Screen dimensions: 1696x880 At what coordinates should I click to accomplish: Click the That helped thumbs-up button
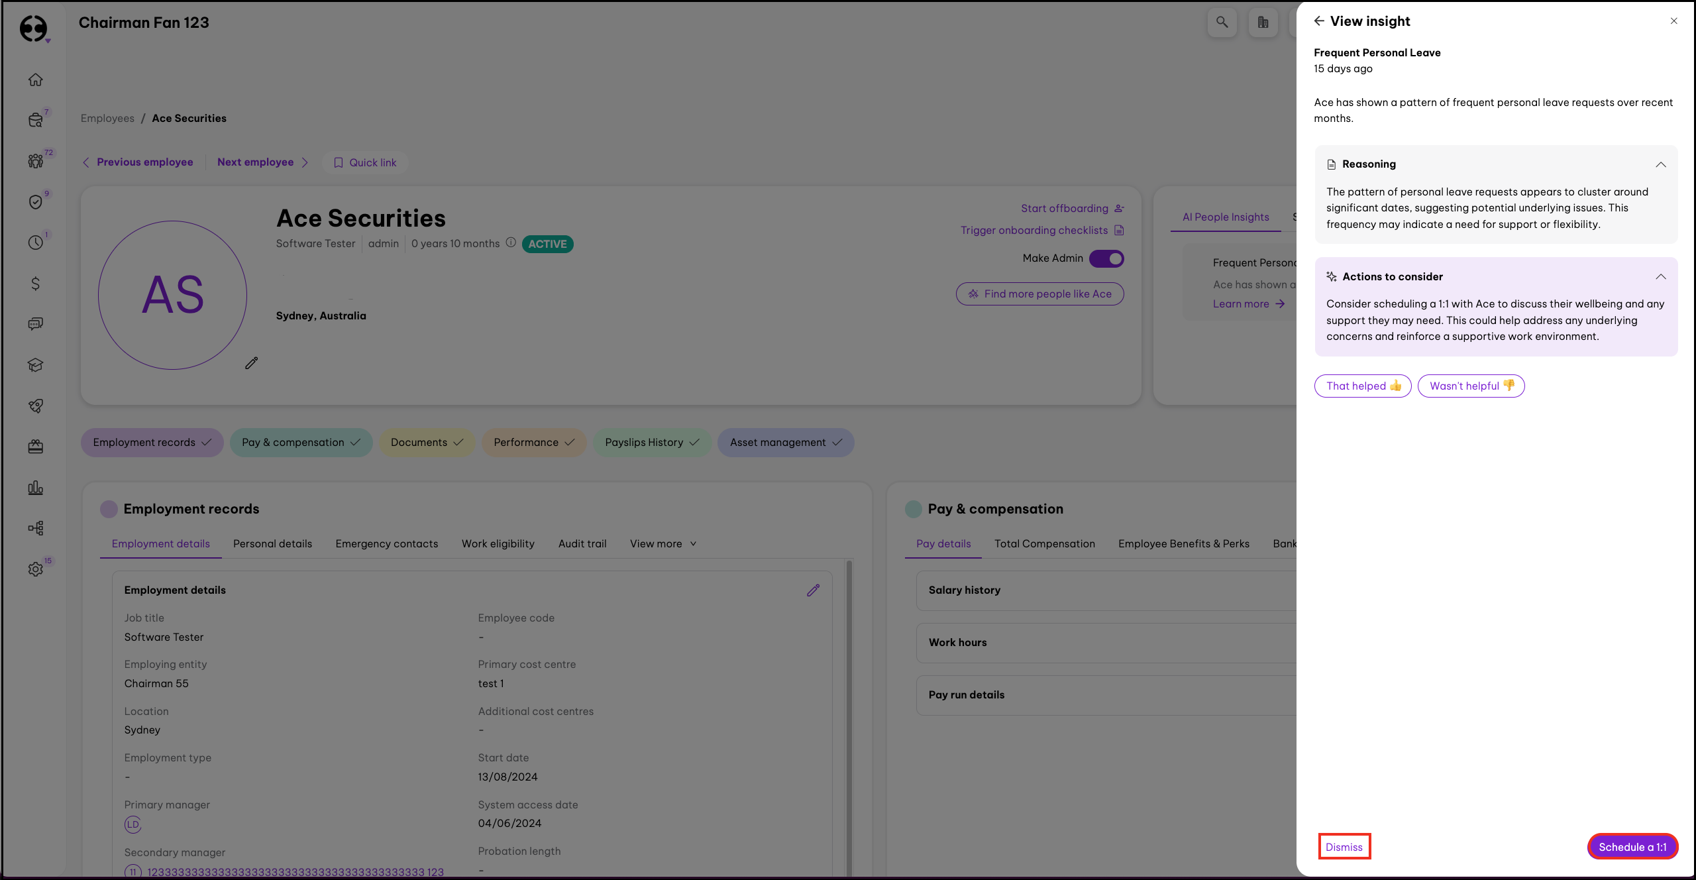1363,386
